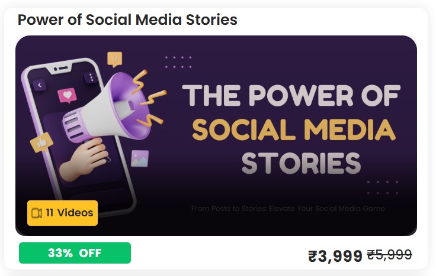The width and height of the screenshot is (436, 276).
Task: Open the Power of Social Media Stories title
Action: [x=127, y=20]
